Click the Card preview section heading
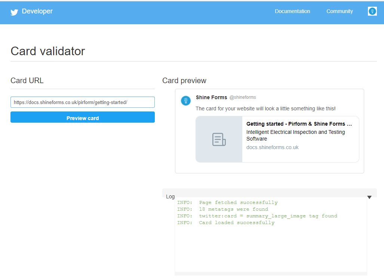384x280 pixels. [x=184, y=81]
